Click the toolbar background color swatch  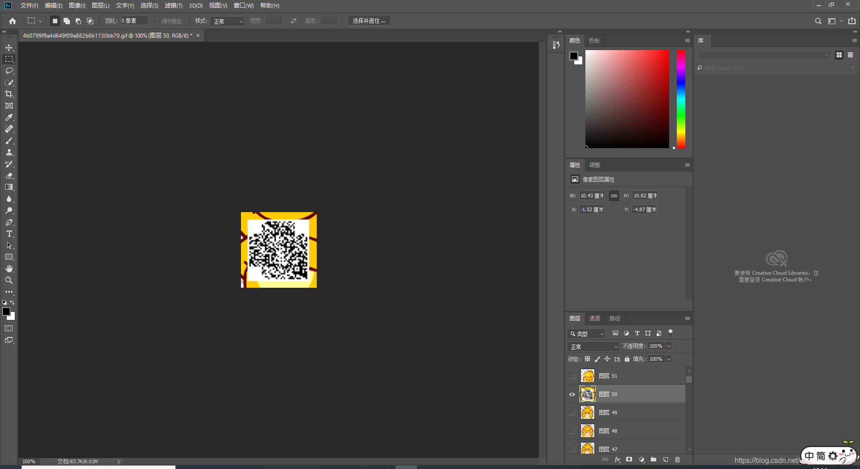(x=12, y=317)
